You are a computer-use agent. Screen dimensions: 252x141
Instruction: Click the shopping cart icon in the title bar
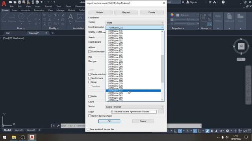pos(210,2)
